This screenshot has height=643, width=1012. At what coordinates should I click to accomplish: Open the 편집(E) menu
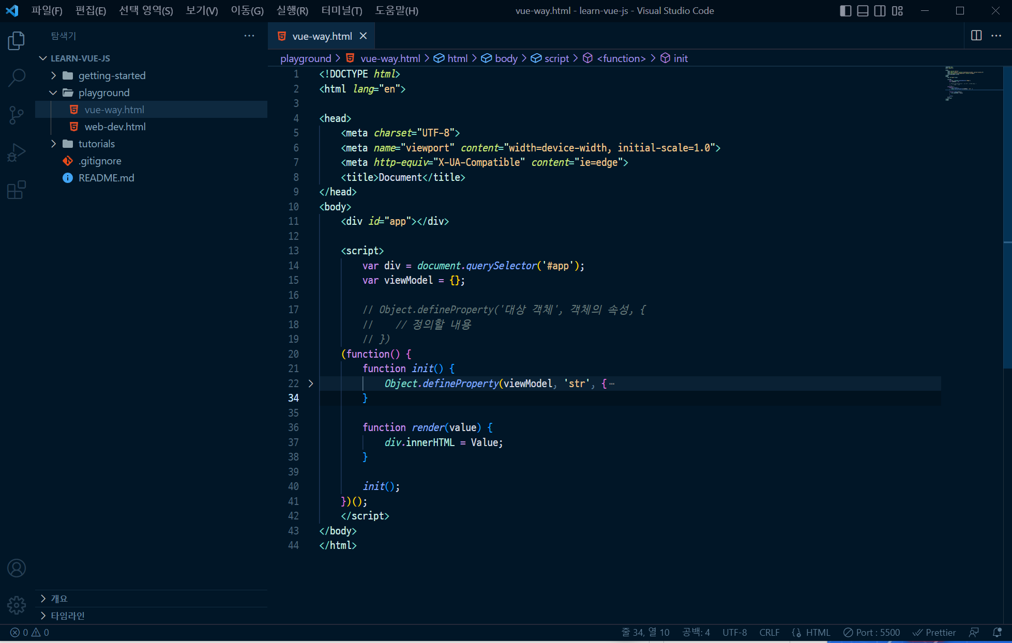[90, 11]
